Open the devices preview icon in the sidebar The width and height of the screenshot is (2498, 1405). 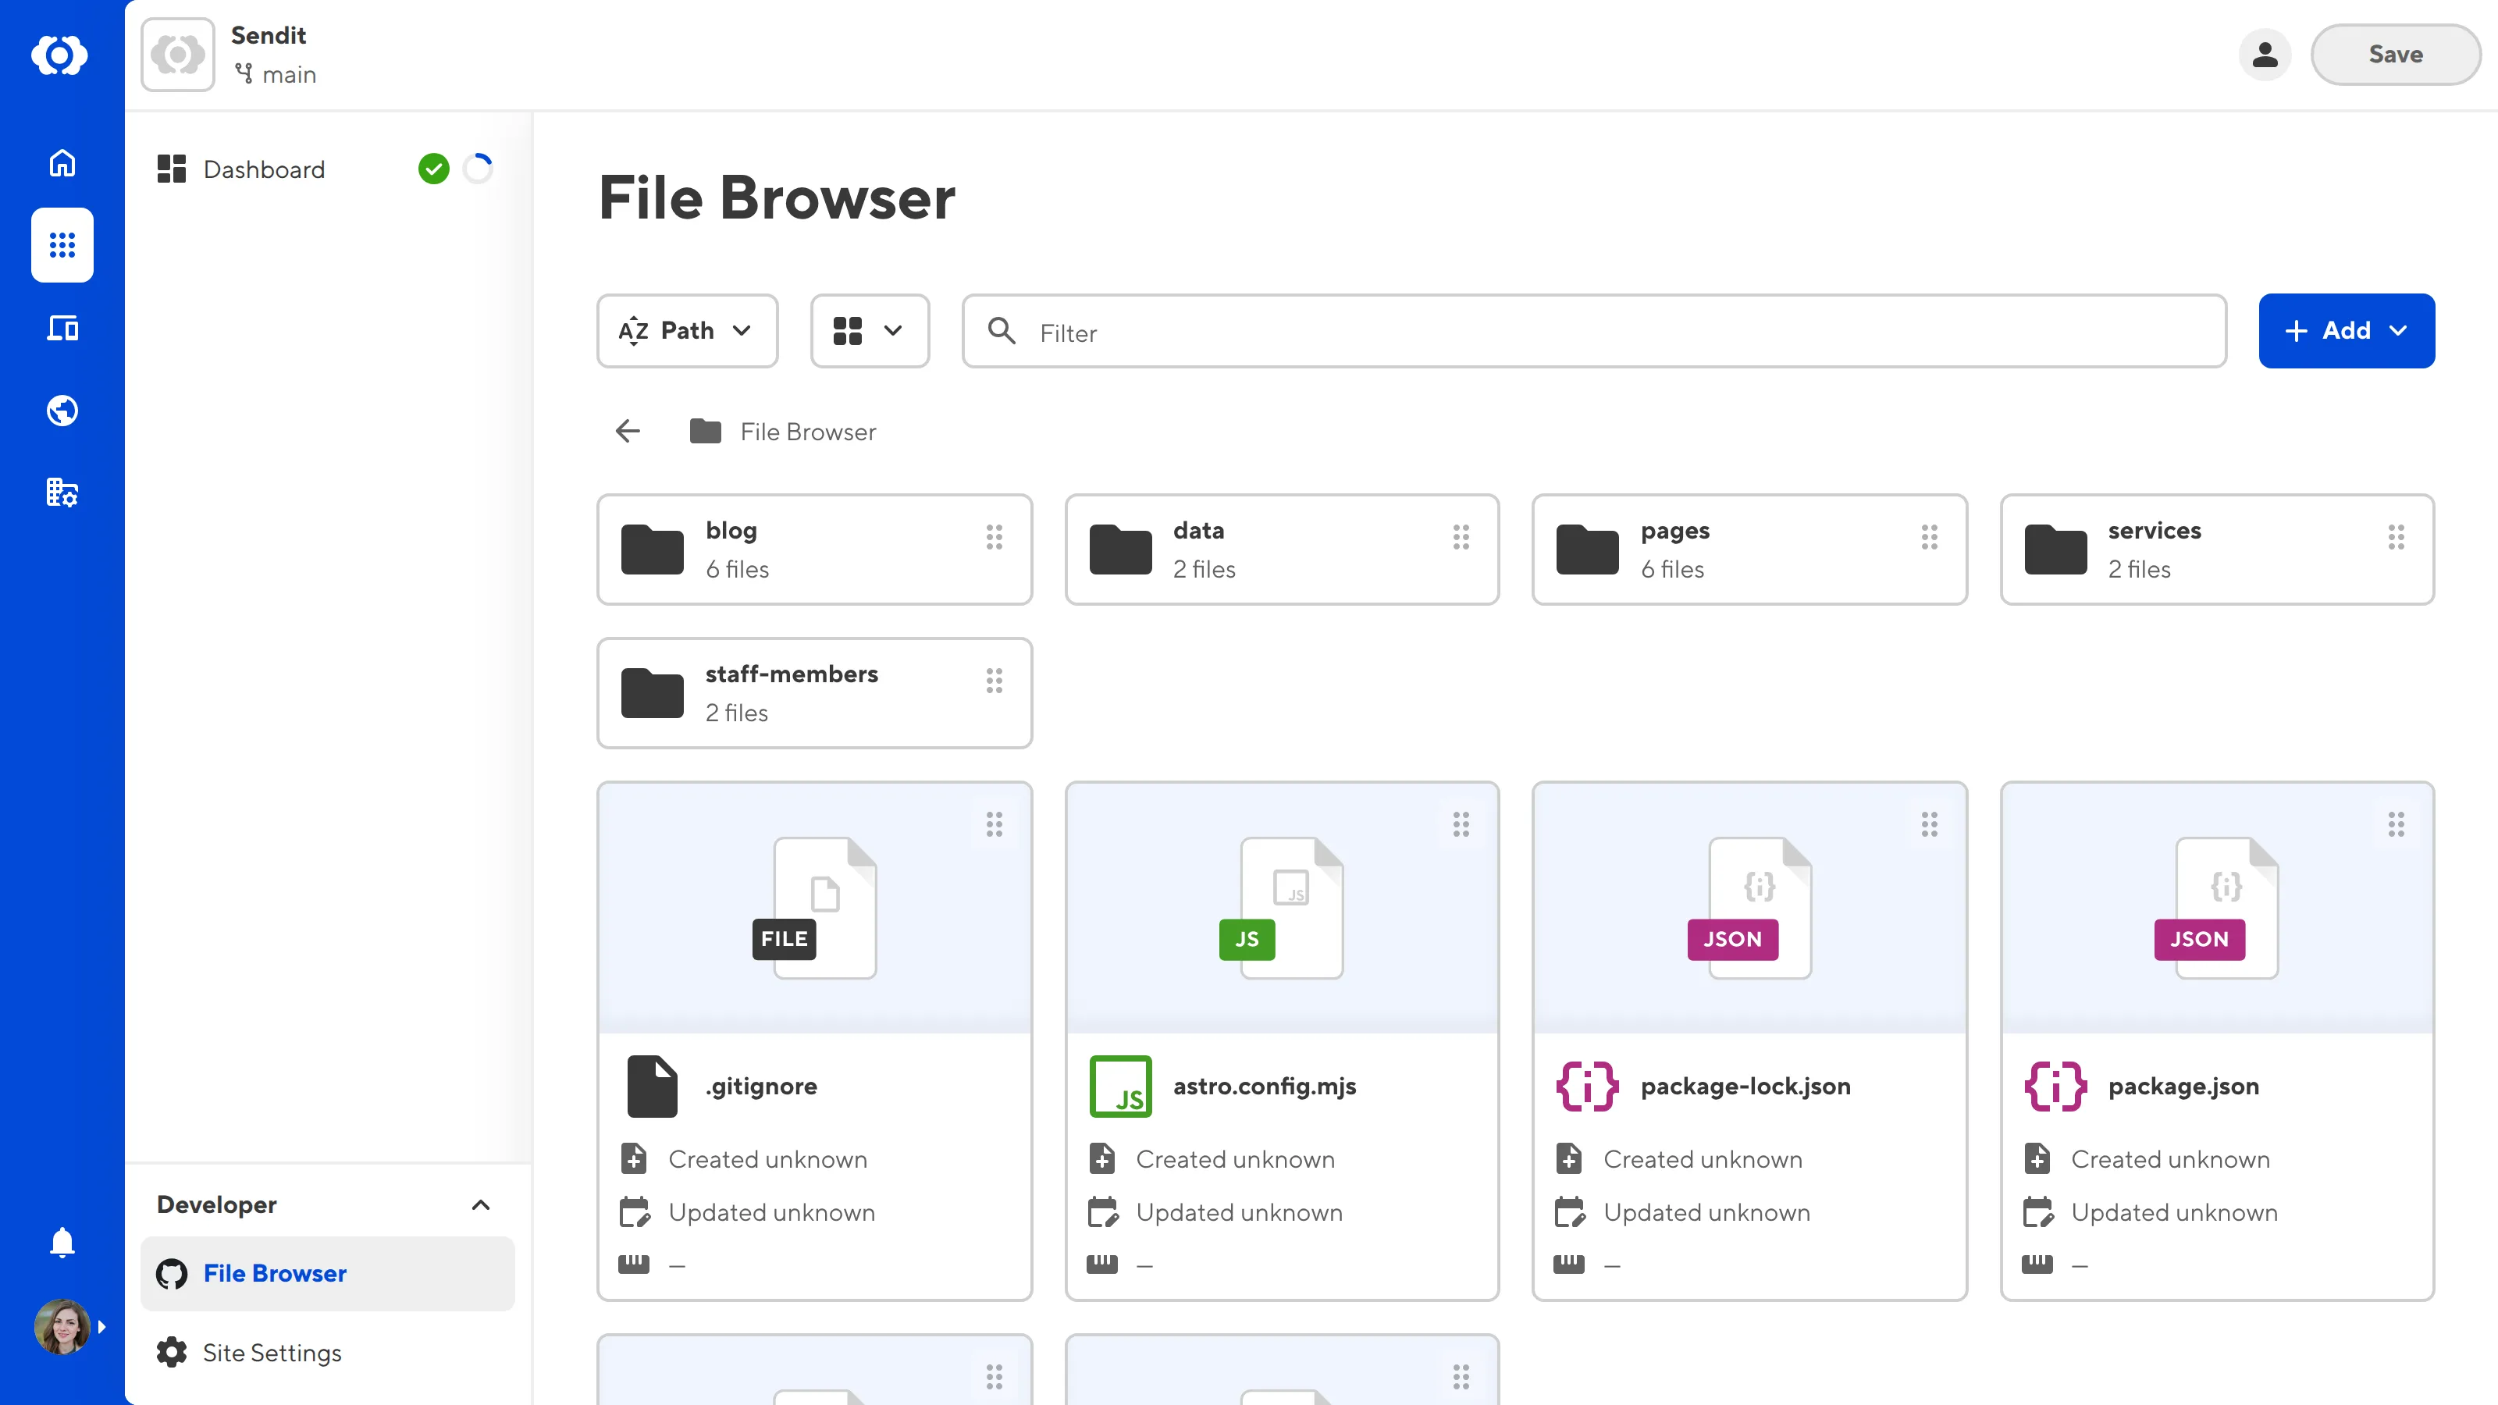coord(62,328)
